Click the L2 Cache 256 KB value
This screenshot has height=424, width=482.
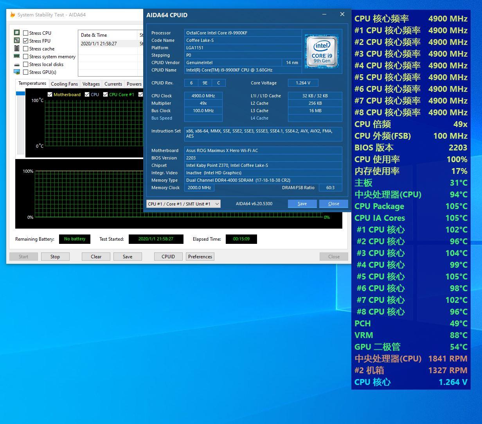coord(315,103)
